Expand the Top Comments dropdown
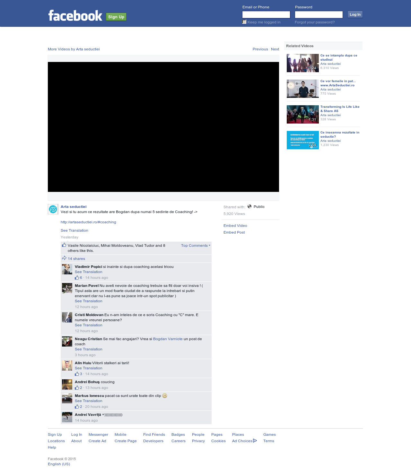The height and width of the screenshot is (473, 411). tap(196, 245)
